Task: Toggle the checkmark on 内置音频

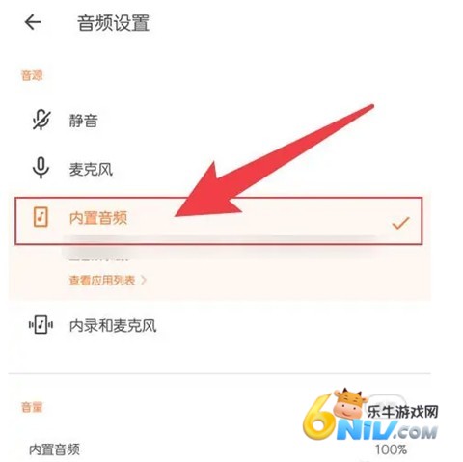Action: 400,223
